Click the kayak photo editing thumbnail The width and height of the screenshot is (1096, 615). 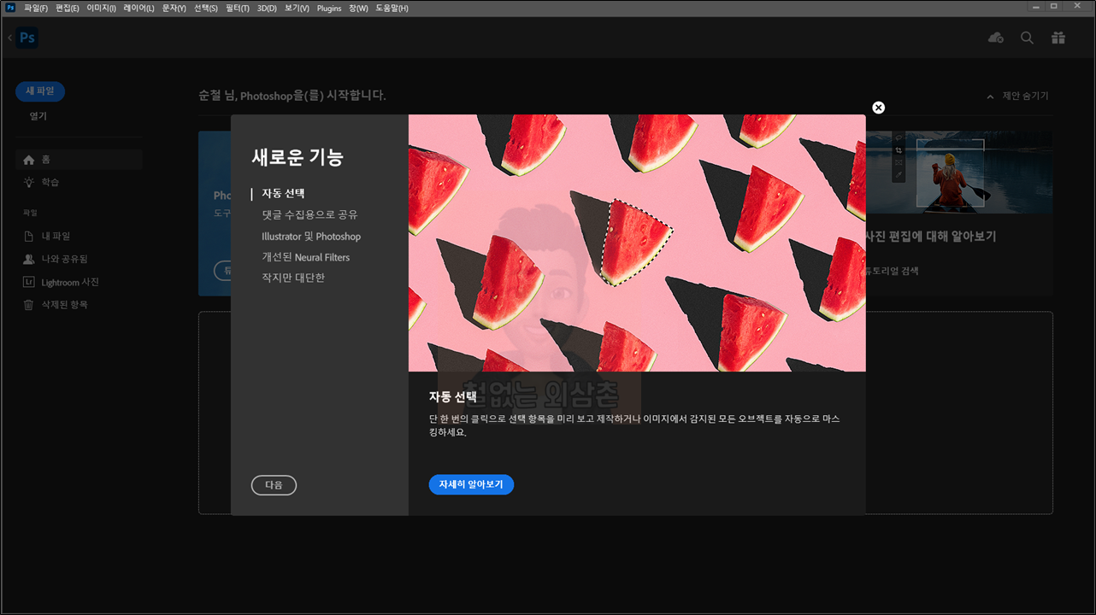[x=959, y=172]
